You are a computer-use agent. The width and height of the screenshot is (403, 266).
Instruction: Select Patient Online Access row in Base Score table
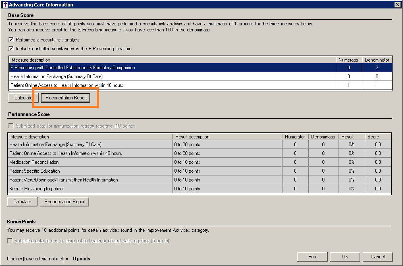point(201,85)
